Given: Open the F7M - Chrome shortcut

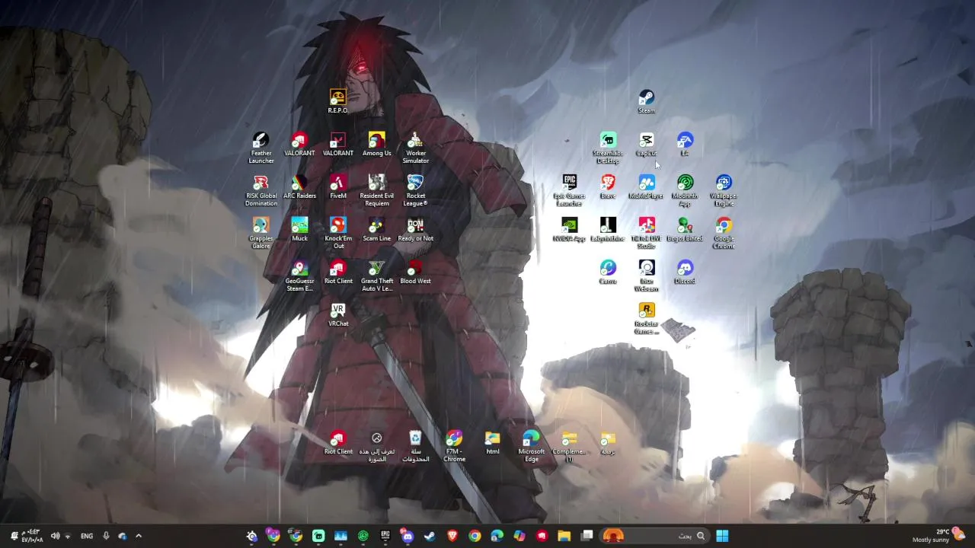Looking at the screenshot, I should 454,446.
